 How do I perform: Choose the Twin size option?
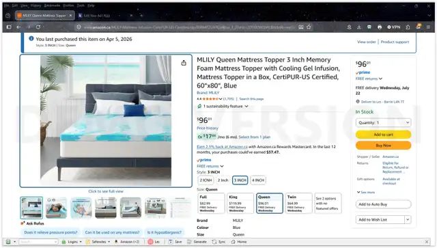(299, 204)
